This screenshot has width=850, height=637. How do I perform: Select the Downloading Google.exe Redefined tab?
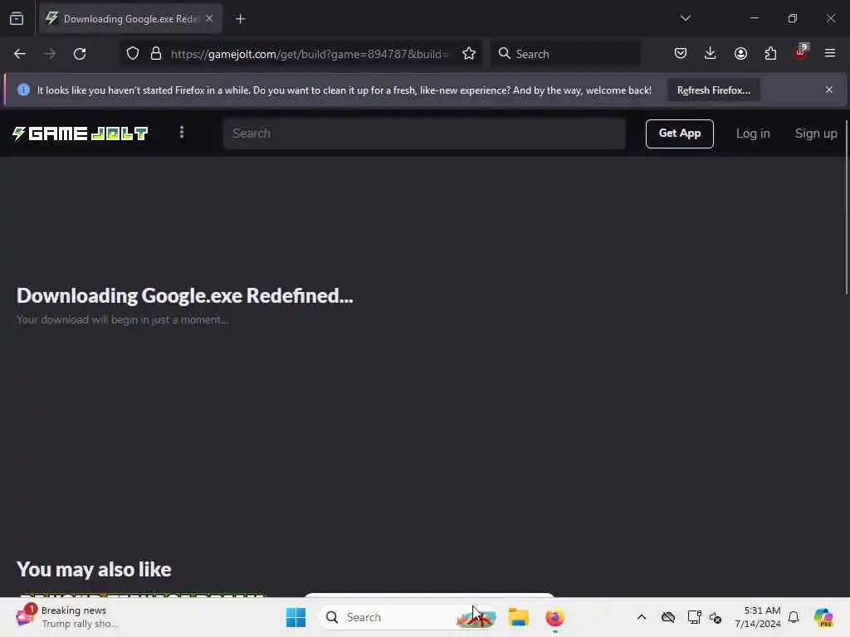click(x=130, y=19)
